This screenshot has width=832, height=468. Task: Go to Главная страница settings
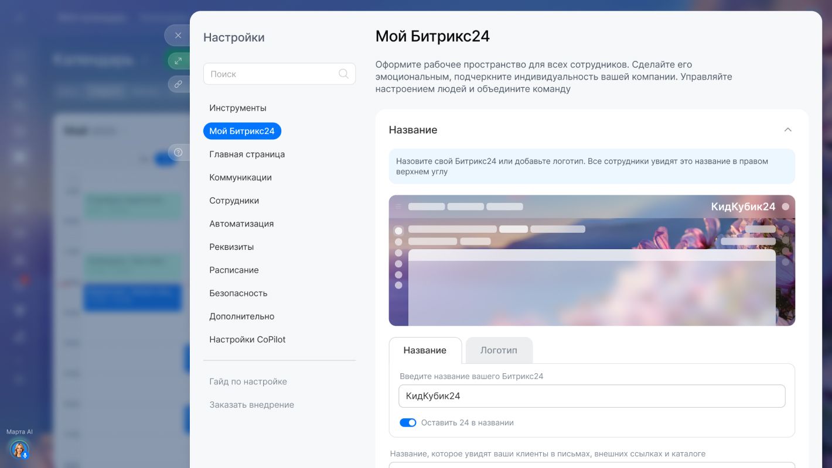[247, 154]
